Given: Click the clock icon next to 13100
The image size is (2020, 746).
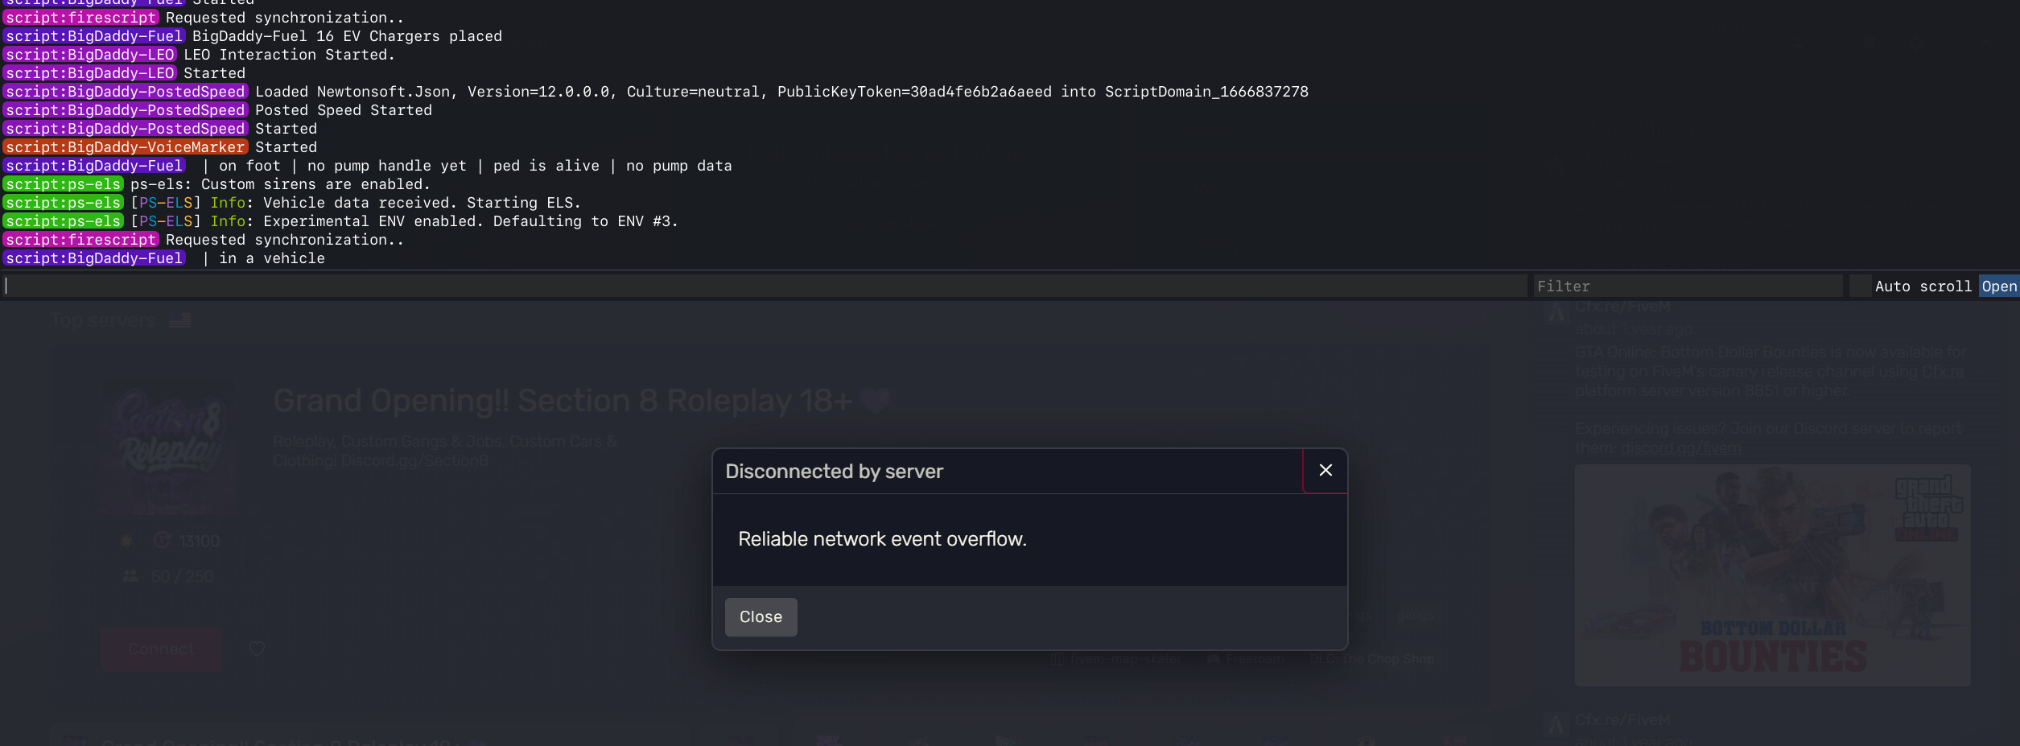Looking at the screenshot, I should coord(161,540).
